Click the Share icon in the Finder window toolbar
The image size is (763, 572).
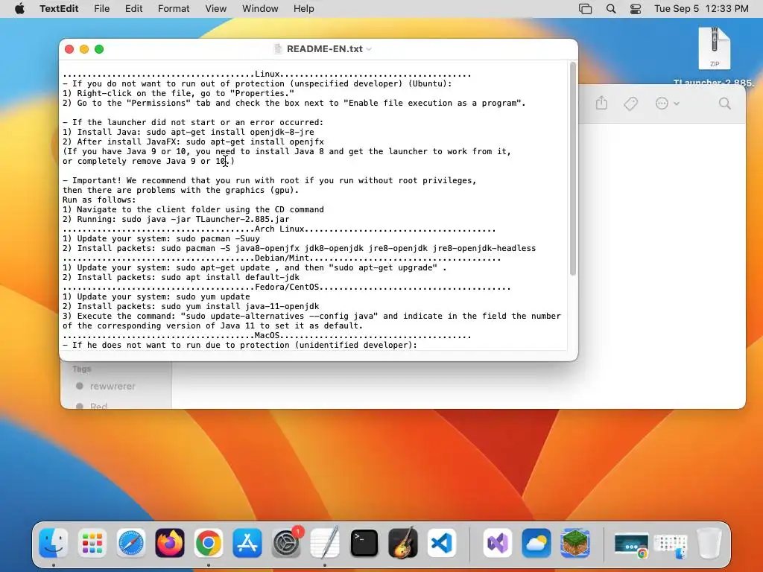(x=601, y=103)
